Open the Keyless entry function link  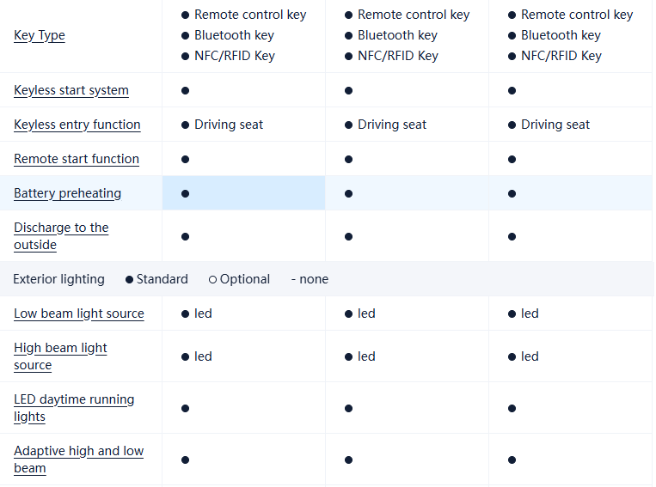(77, 125)
